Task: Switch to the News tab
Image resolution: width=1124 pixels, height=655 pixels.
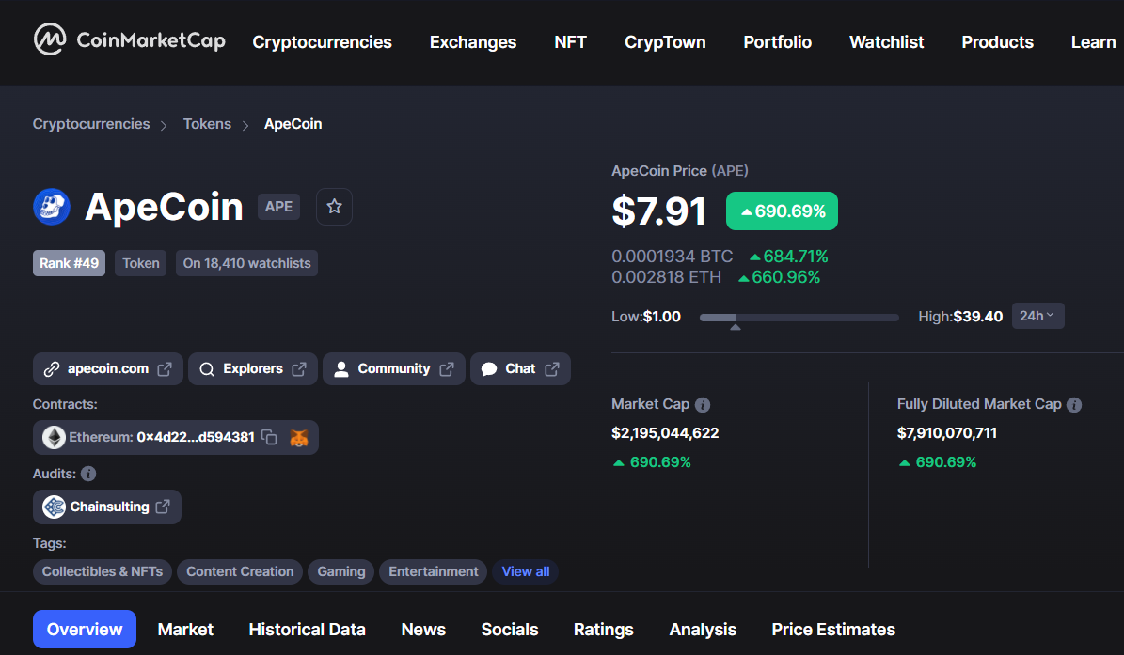Action: [x=423, y=630]
